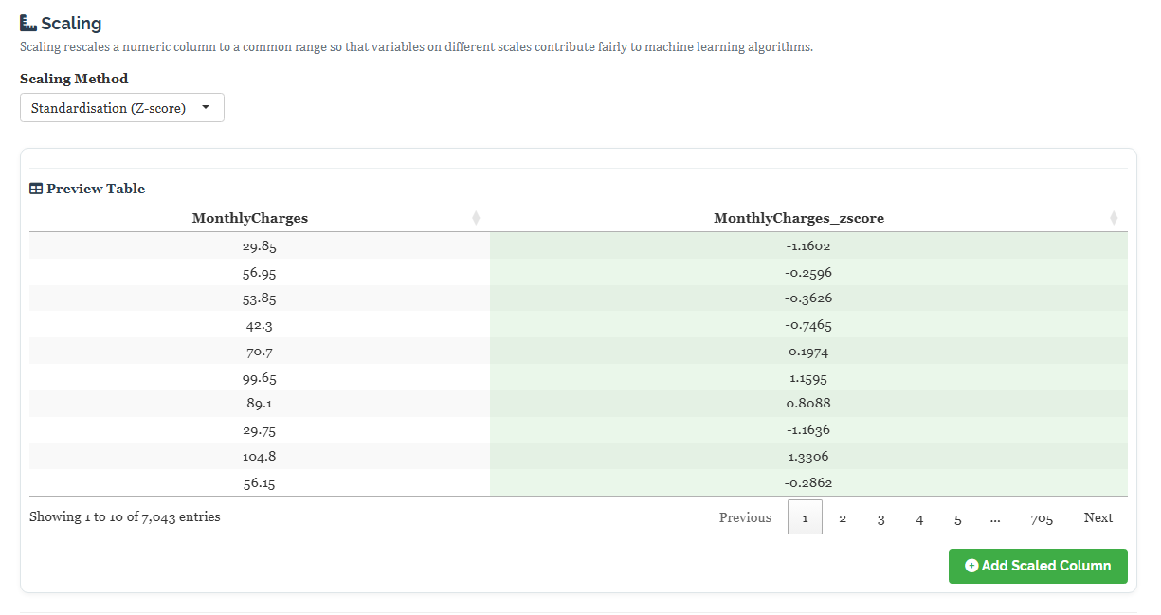The height and width of the screenshot is (615, 1161).
Task: Open the Scaling Method dropdown
Action: click(x=122, y=108)
